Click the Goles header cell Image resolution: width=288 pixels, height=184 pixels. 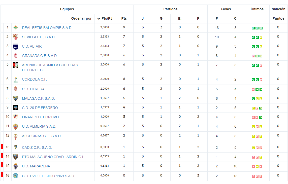(x=226, y=9)
